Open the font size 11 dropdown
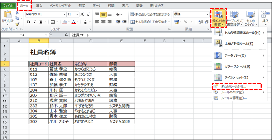The image size is (272, 140). point(77,14)
